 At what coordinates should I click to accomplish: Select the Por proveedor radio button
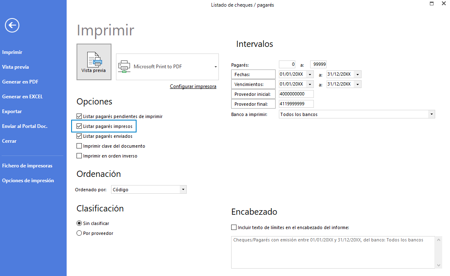[79, 233]
